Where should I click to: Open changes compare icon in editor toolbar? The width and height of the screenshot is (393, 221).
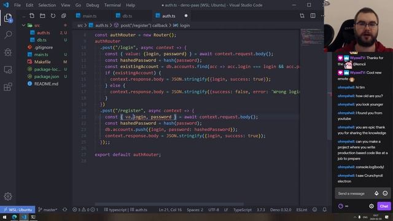302,16
